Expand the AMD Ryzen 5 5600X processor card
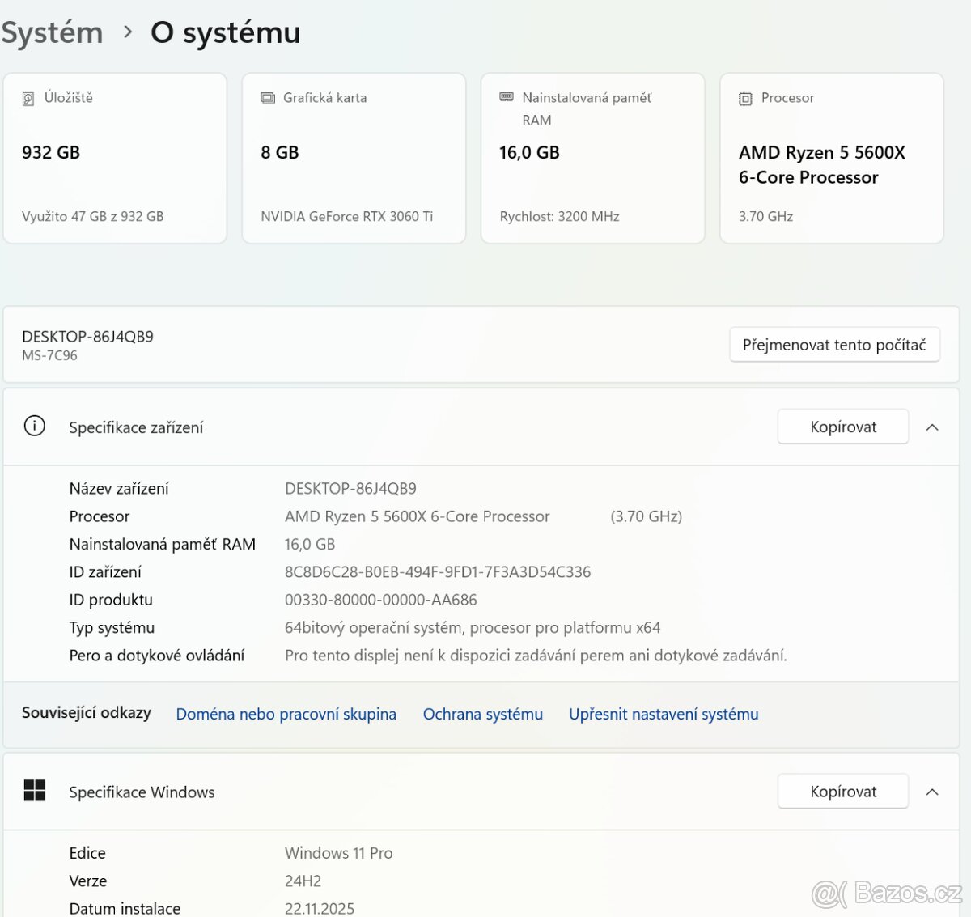The height and width of the screenshot is (917, 971). click(x=831, y=158)
